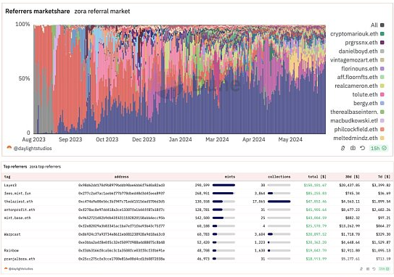Screen dimensions: 394x277
Task: Click fees.mint.fun mints progress bar
Action: pyautogui.click(x=223, y=194)
